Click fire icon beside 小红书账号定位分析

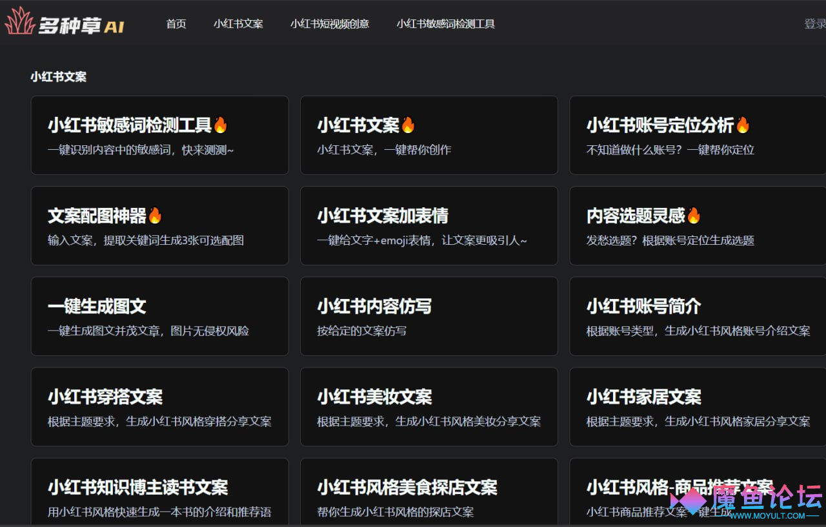click(x=743, y=125)
